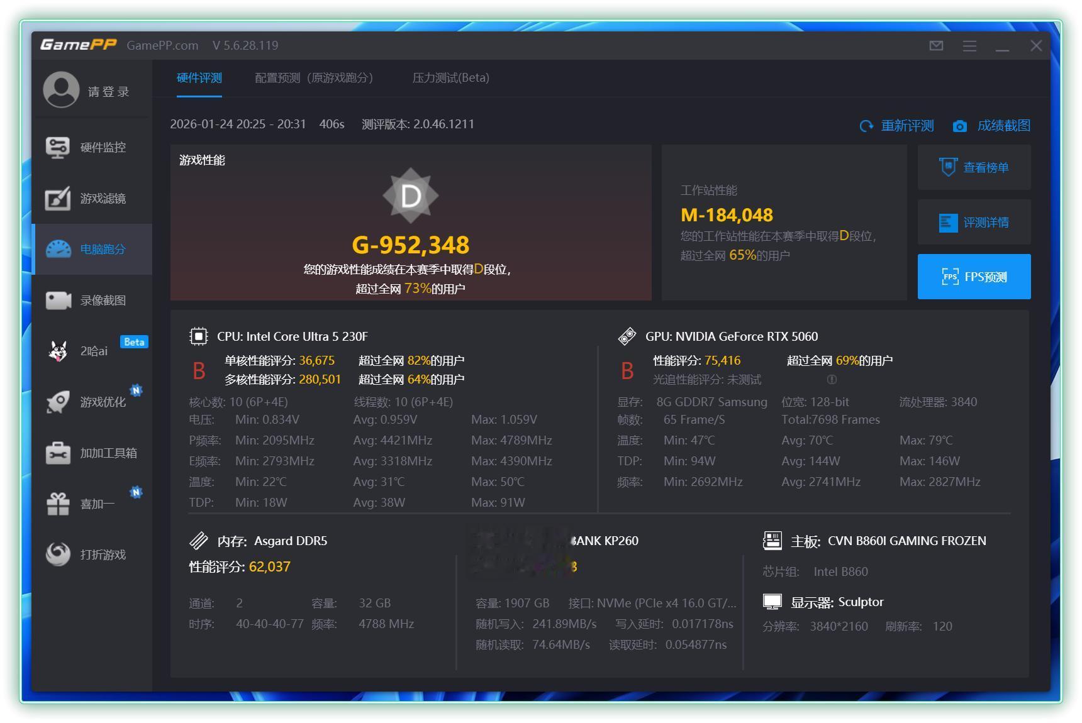1082x723 pixels.
Task: Click the motherboard icon beside 主板
Action: pos(772,541)
